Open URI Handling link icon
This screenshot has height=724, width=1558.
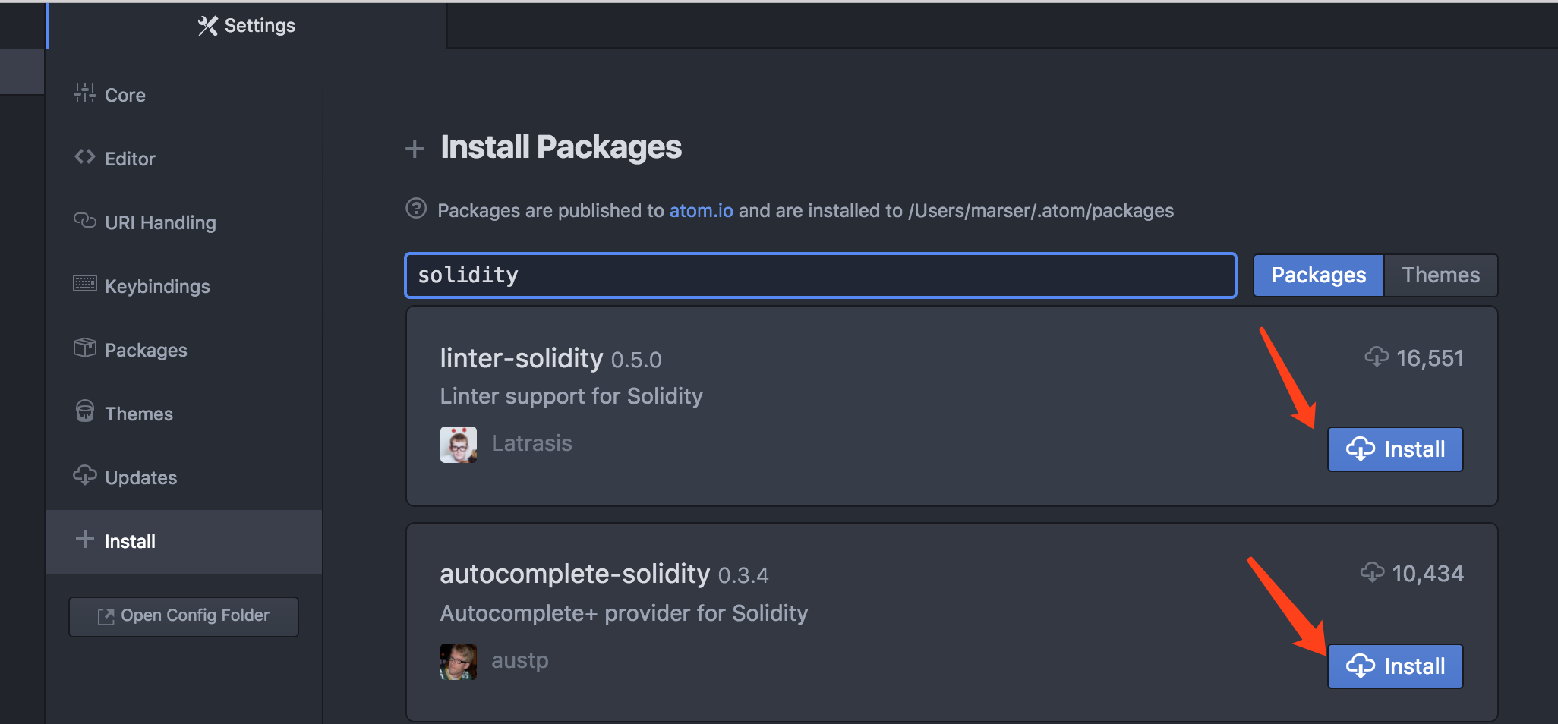click(84, 221)
